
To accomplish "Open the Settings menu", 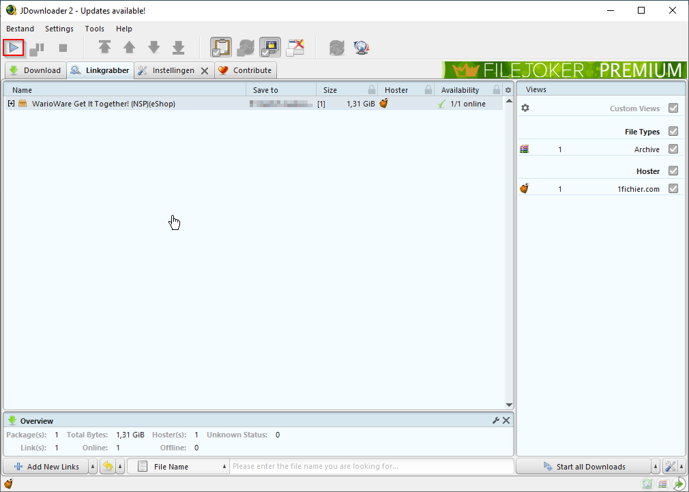I will point(59,29).
